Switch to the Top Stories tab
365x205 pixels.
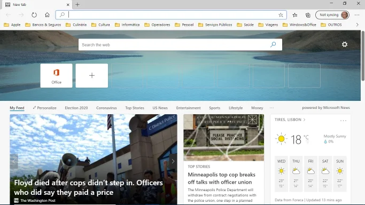tap(135, 108)
